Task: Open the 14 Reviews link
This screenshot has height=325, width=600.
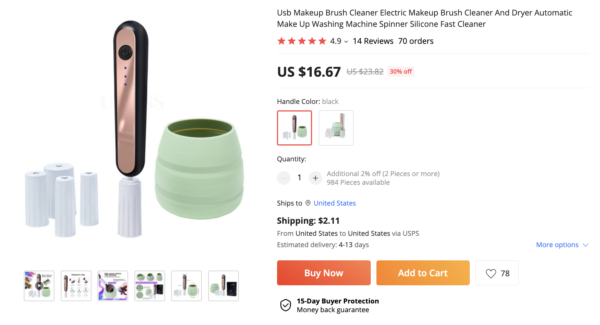Action: click(373, 41)
